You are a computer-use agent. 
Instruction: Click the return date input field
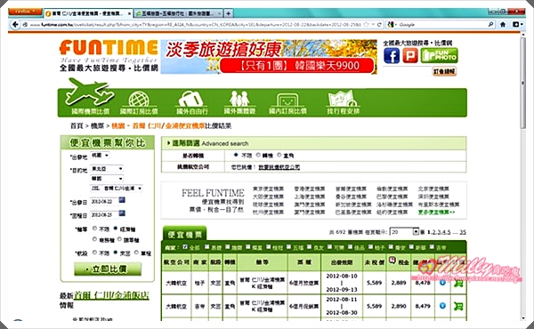coord(104,215)
